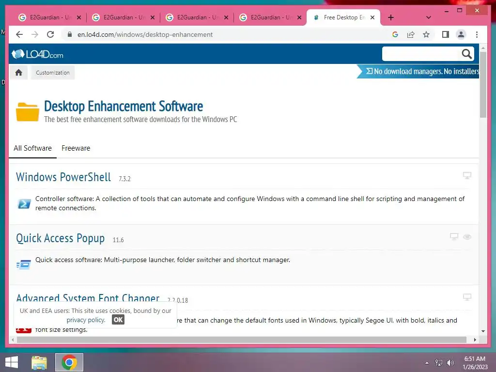Screen dimensions: 496x372
Task: View site info via the padlock icon
Action: pyautogui.click(x=70, y=34)
